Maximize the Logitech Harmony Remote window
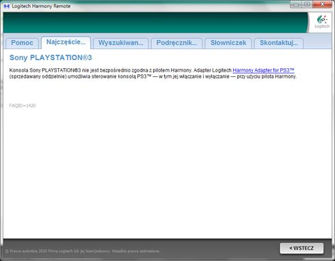 (x=307, y=4)
